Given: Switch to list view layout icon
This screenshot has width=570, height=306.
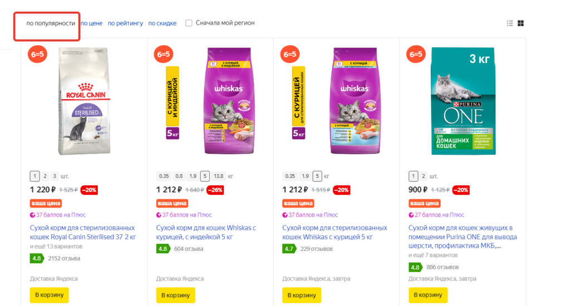Looking at the screenshot, I should pos(510,23).
